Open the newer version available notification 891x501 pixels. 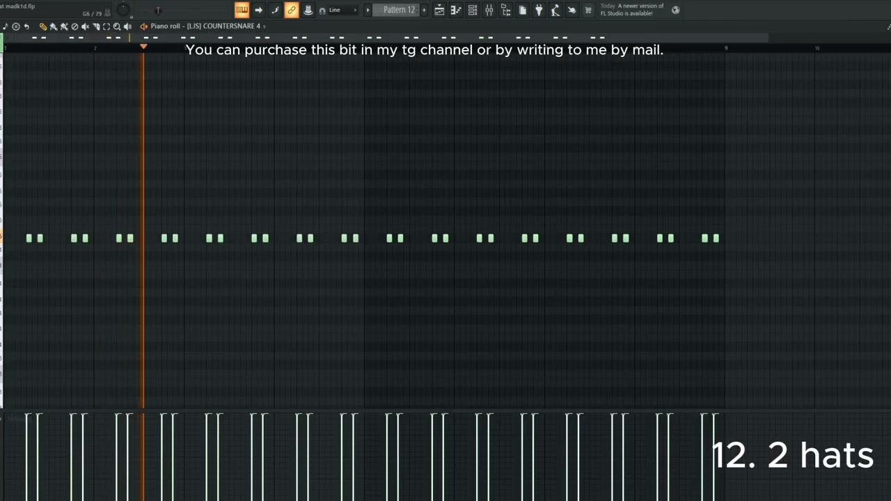632,10
